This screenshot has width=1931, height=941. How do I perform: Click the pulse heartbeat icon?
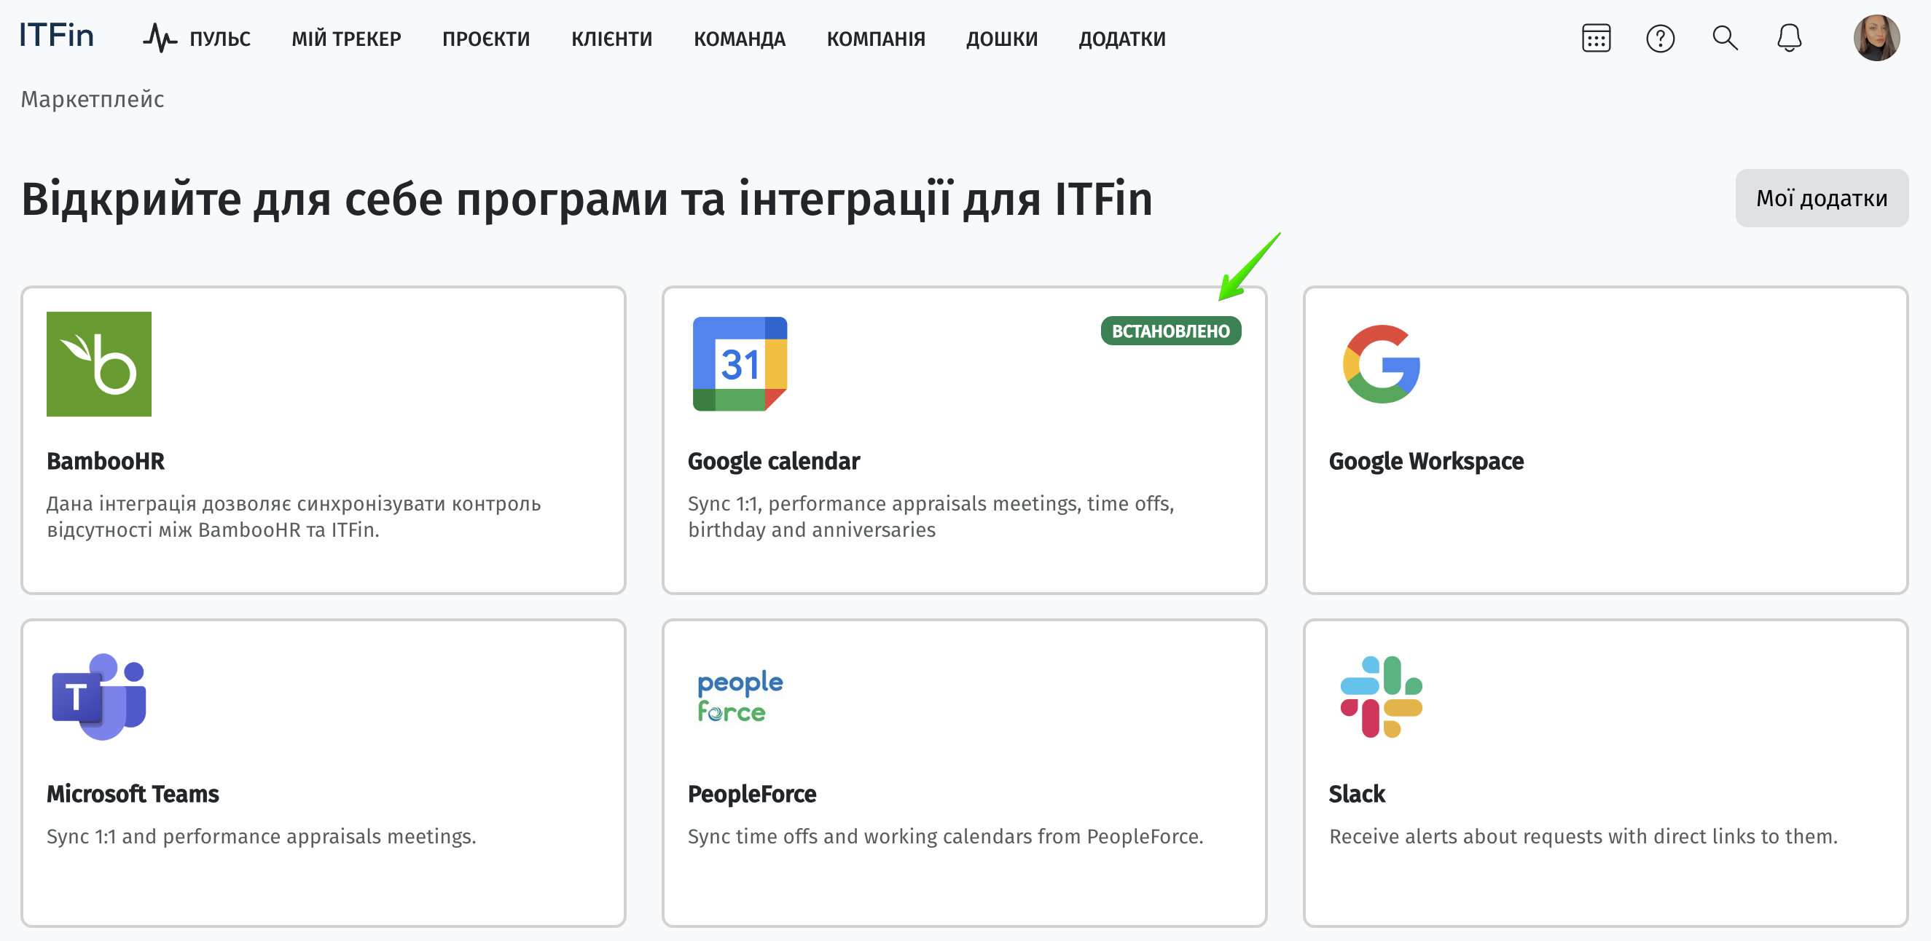pos(160,37)
